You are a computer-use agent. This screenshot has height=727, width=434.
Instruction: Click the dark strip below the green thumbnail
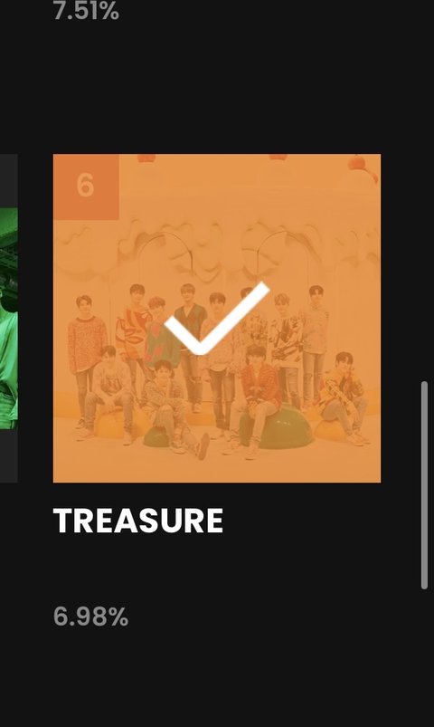(x=9, y=456)
